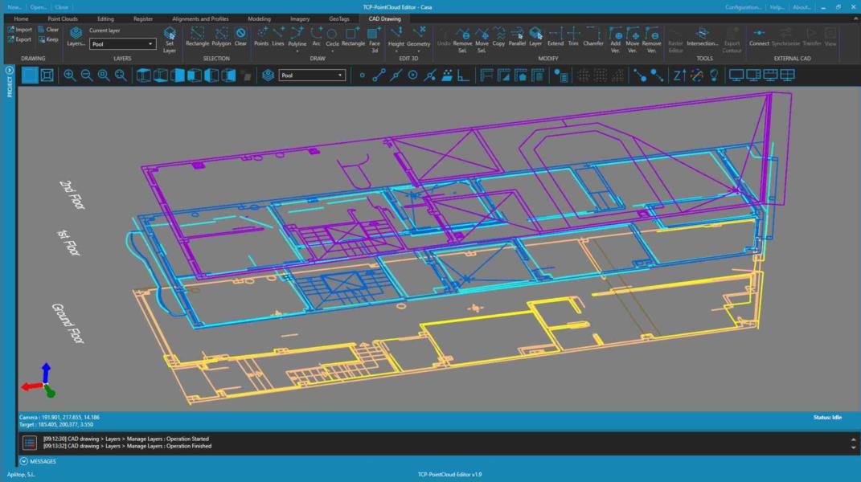Open the Pool layer dropdown in the view toolbar

[312, 75]
